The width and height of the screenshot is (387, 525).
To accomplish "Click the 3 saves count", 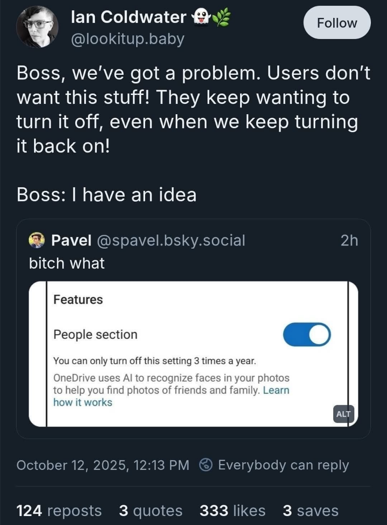I will tap(310, 511).
